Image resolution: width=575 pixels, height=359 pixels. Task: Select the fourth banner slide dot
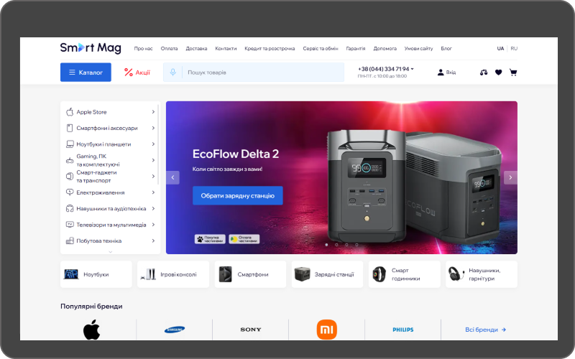[x=356, y=244]
